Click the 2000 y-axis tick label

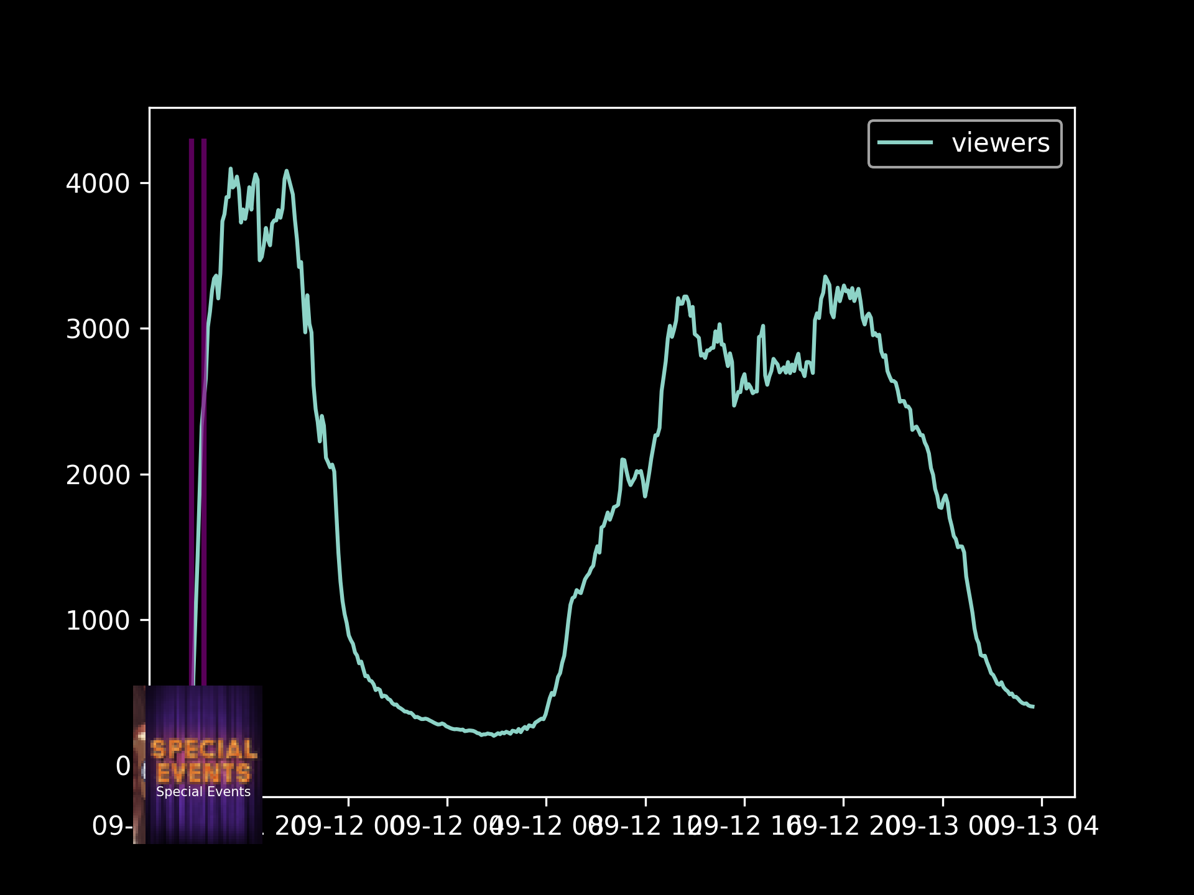98,475
